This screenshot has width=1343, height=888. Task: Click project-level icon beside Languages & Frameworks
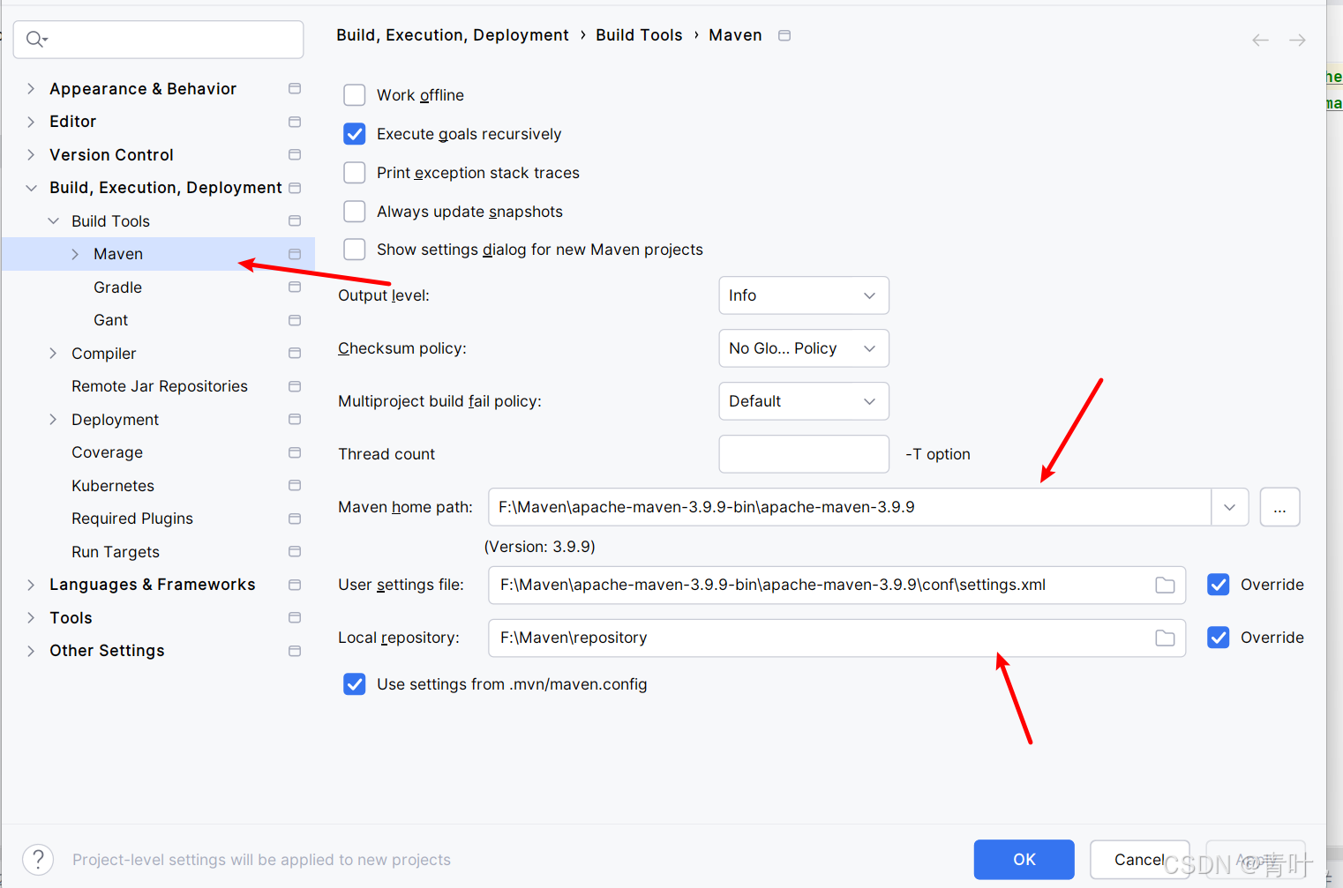point(295,585)
